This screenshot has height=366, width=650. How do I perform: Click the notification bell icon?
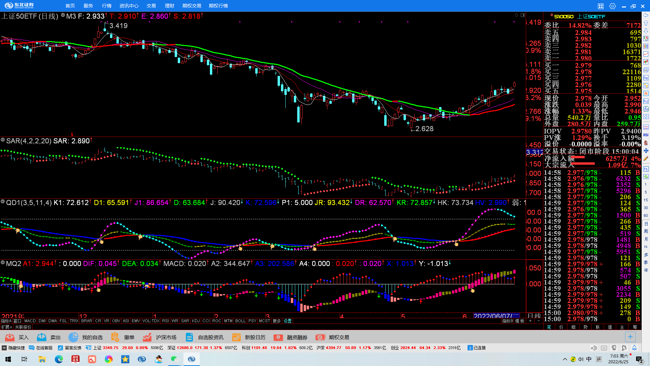[x=634, y=348]
